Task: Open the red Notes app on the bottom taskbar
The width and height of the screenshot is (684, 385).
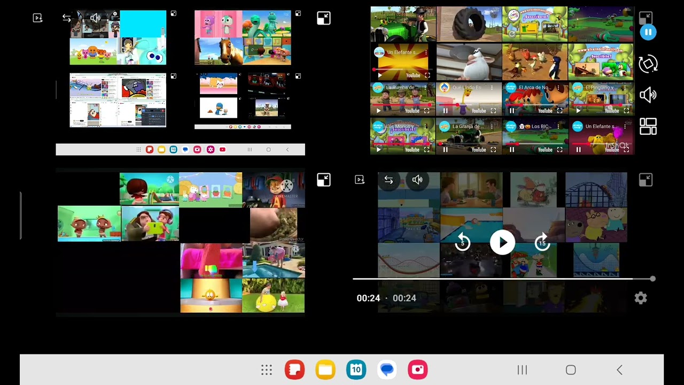Action: coord(294,370)
